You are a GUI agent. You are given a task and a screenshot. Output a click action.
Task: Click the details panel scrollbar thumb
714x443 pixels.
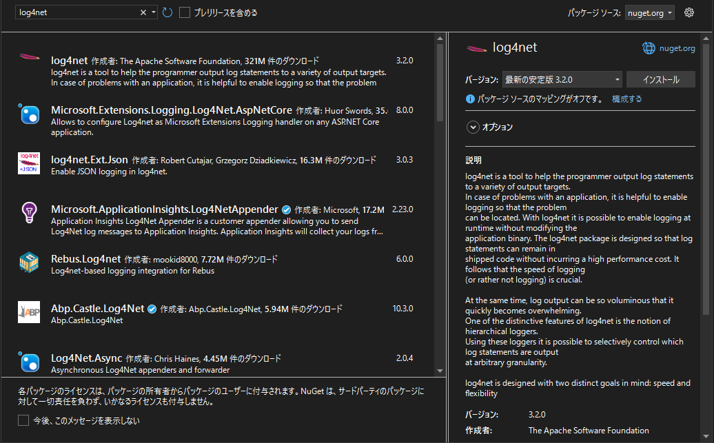click(706, 180)
